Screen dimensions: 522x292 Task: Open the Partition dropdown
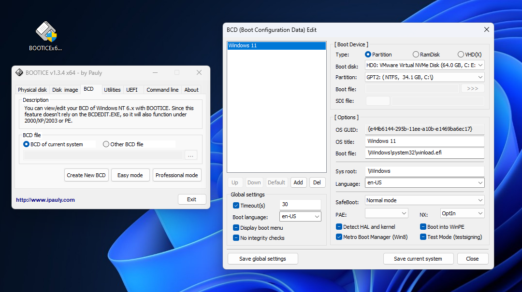424,77
